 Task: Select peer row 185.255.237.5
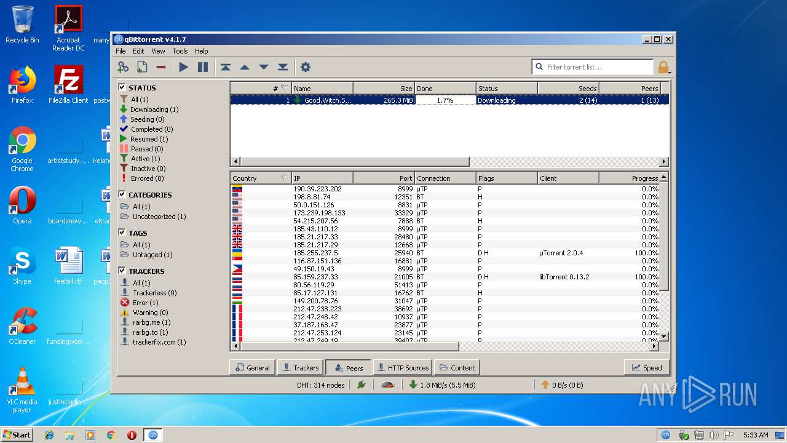pyautogui.click(x=445, y=253)
